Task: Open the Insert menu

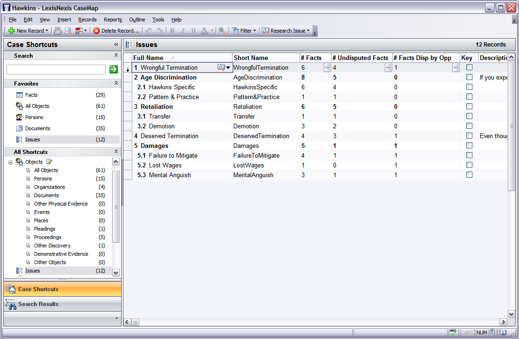Action: 64,20
